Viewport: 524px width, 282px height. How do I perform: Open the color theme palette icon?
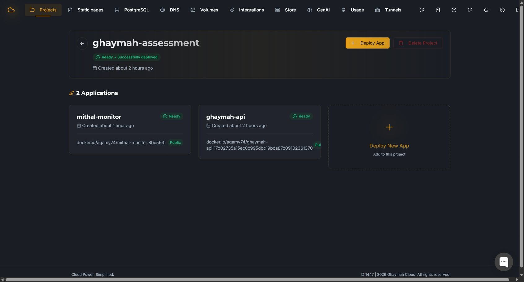coord(422,10)
